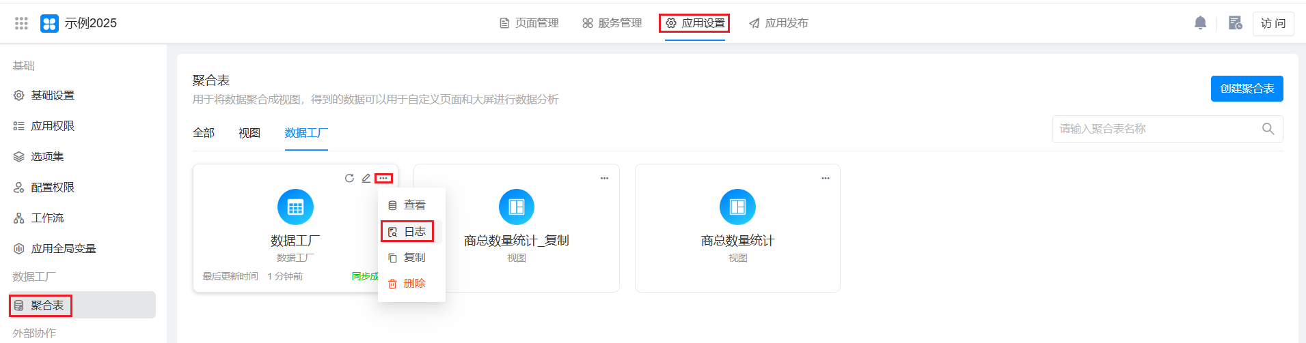Screen dimensions: 1306x343
Task: Click the refresh icon on 数据工厂 card
Action: [x=349, y=178]
